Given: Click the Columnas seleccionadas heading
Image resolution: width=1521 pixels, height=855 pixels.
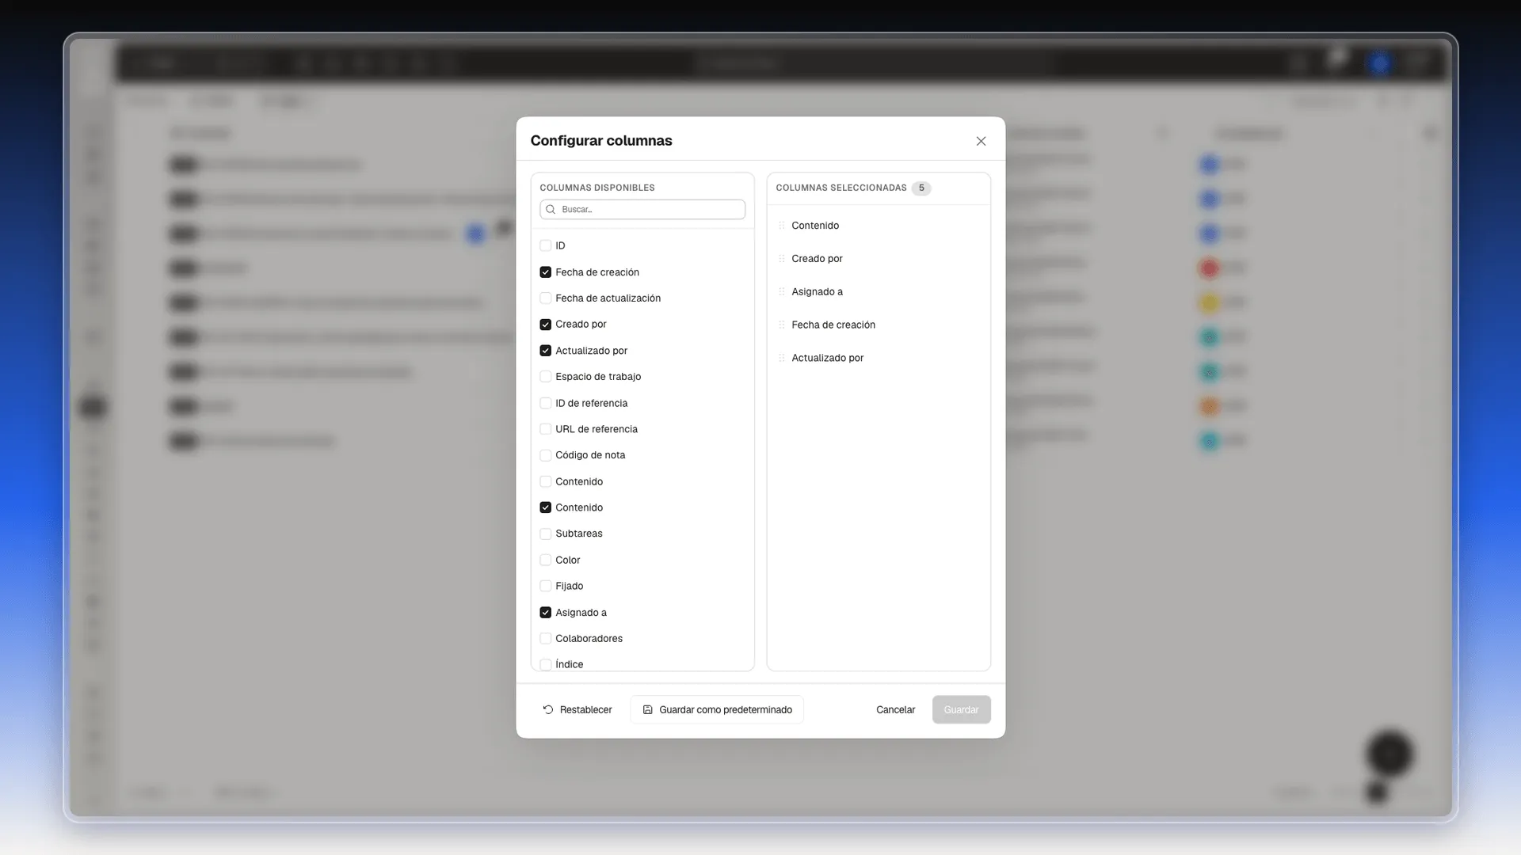Looking at the screenshot, I should [x=841, y=188].
